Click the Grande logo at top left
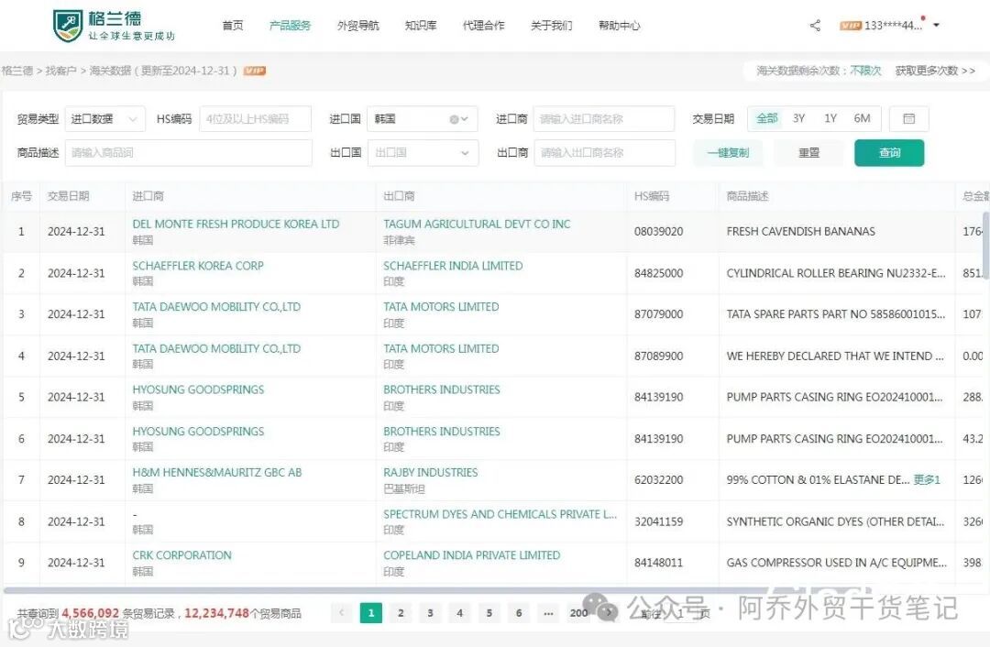Image resolution: width=990 pixels, height=647 pixels. pyautogui.click(x=114, y=26)
